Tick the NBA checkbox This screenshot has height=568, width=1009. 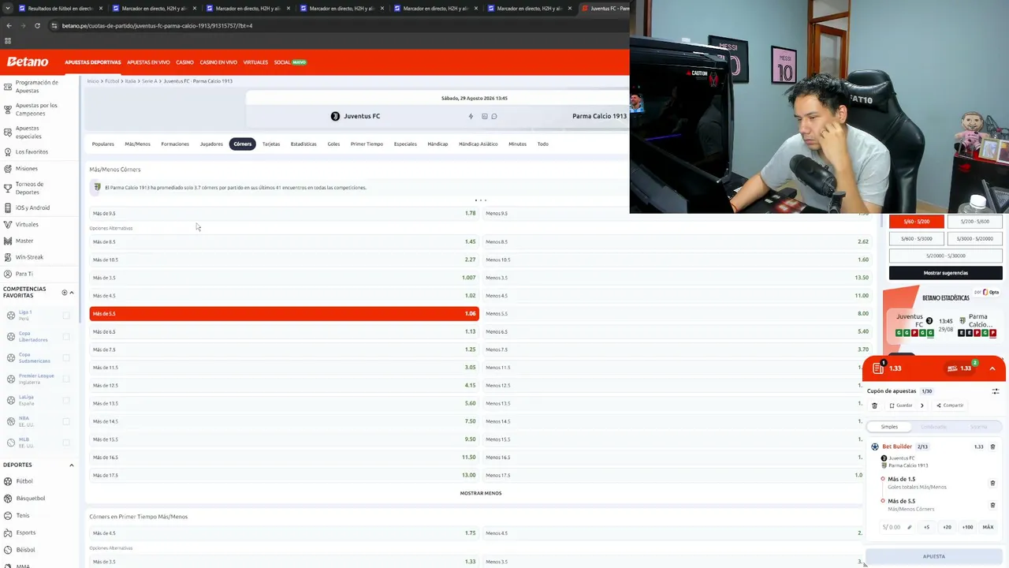tap(66, 421)
